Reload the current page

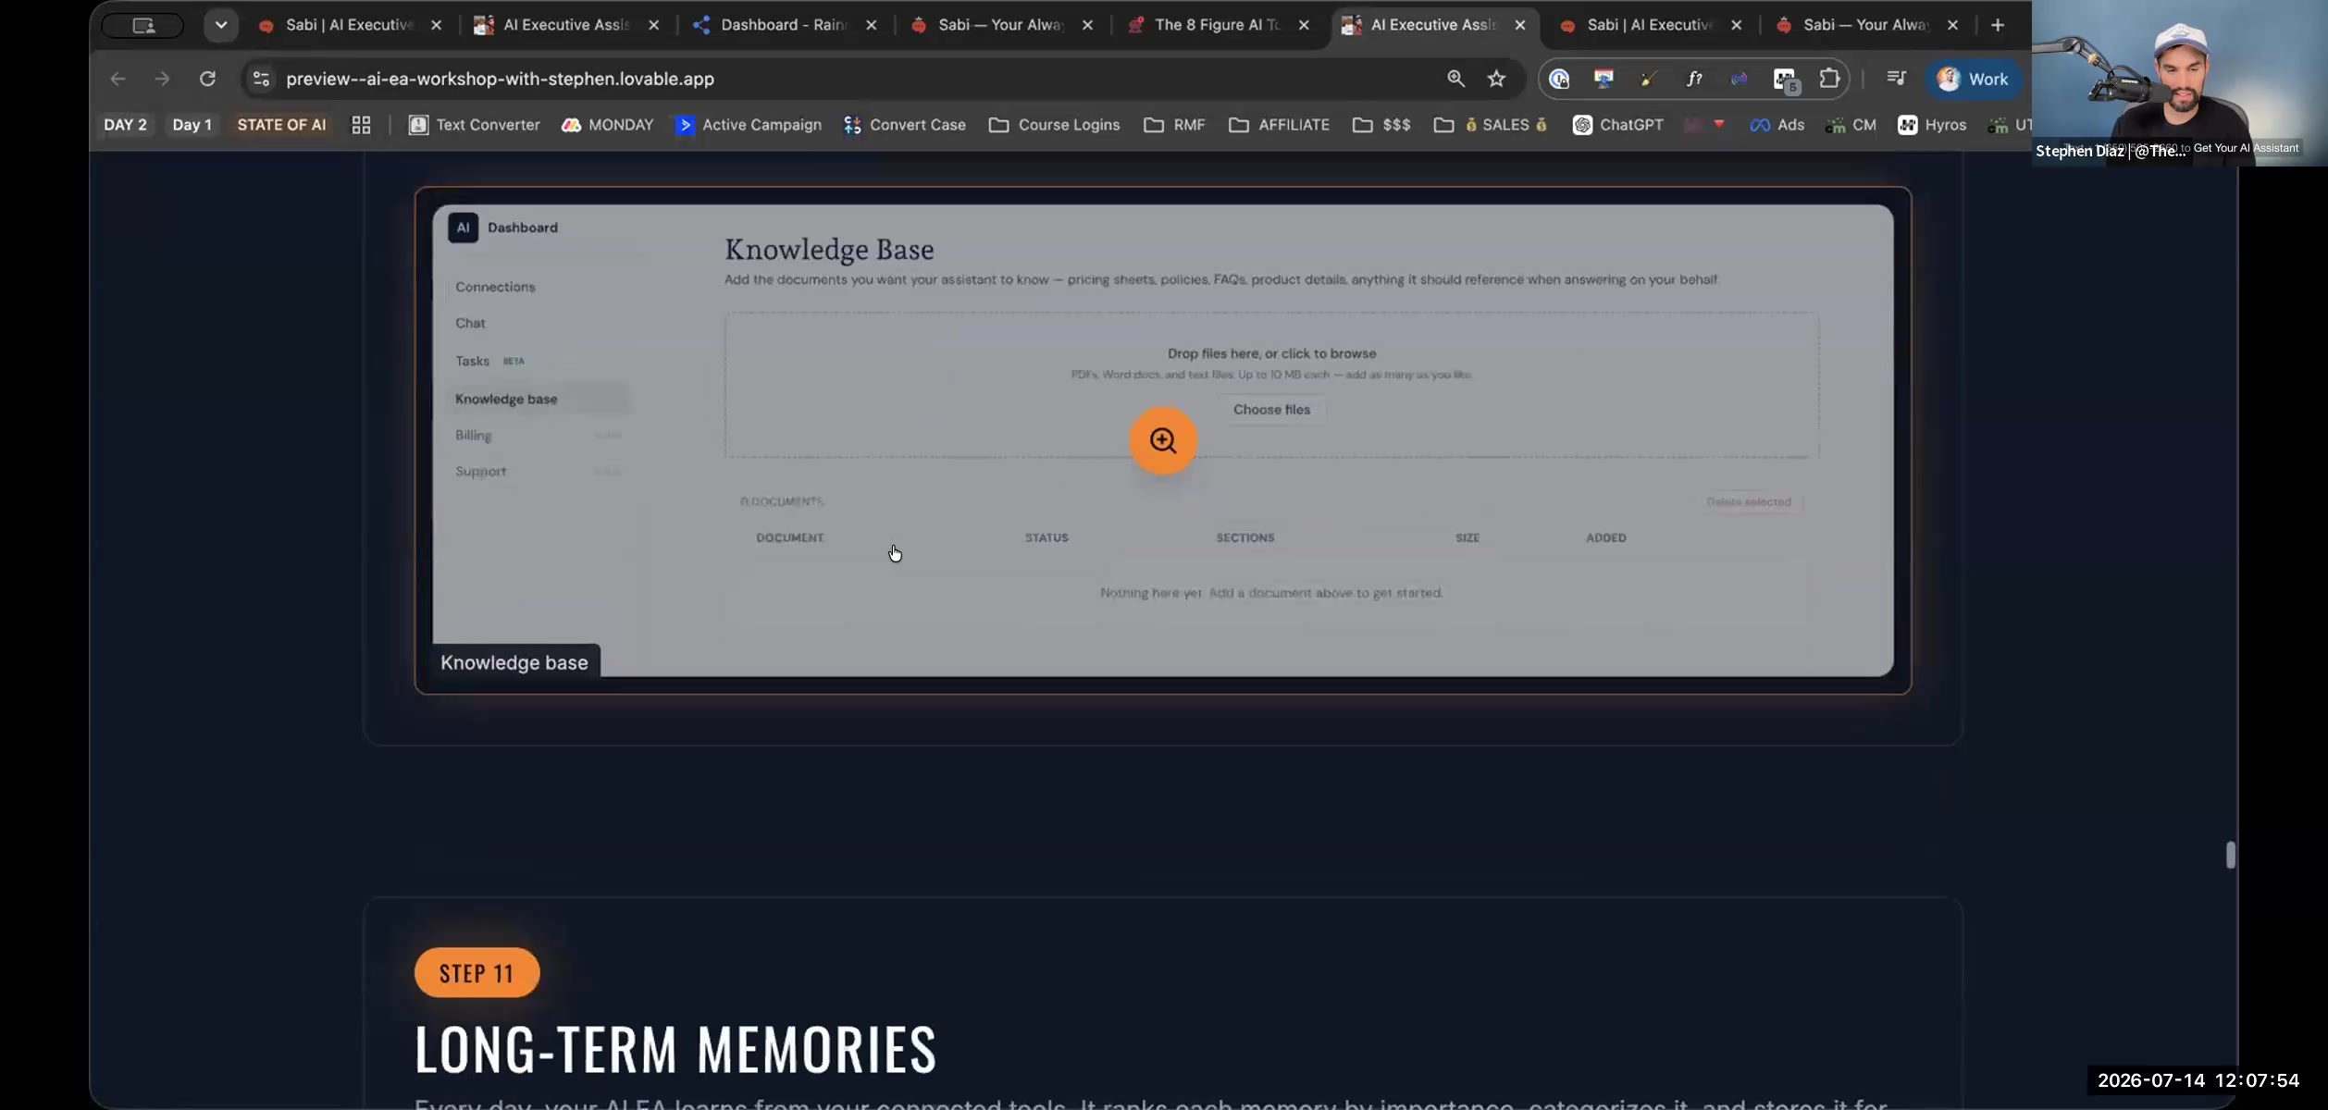tap(207, 79)
